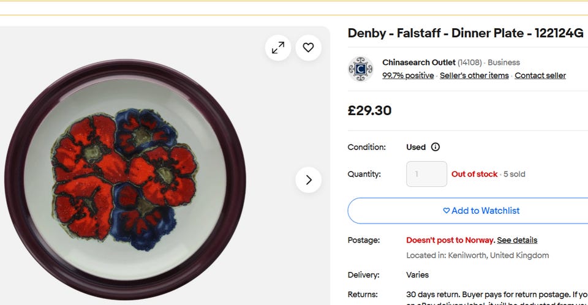Screen dimensions: 588x305
Task: Expand the product image to full screen
Action: 278,47
